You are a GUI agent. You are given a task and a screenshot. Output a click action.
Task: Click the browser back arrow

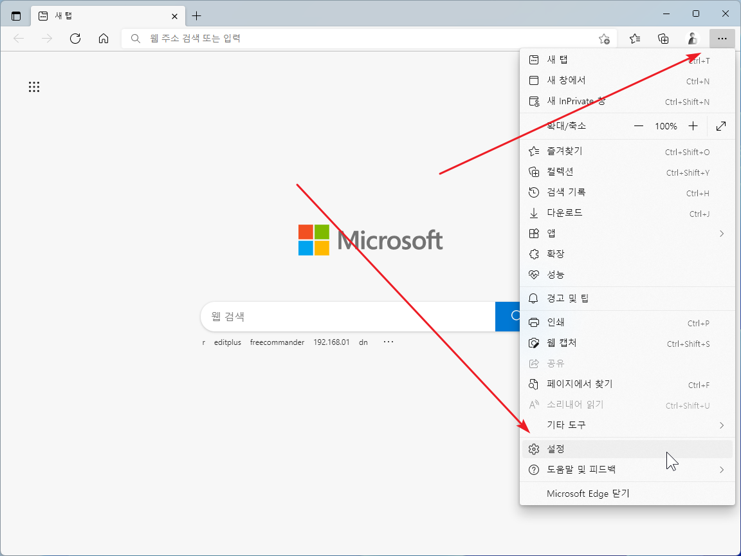tap(19, 39)
